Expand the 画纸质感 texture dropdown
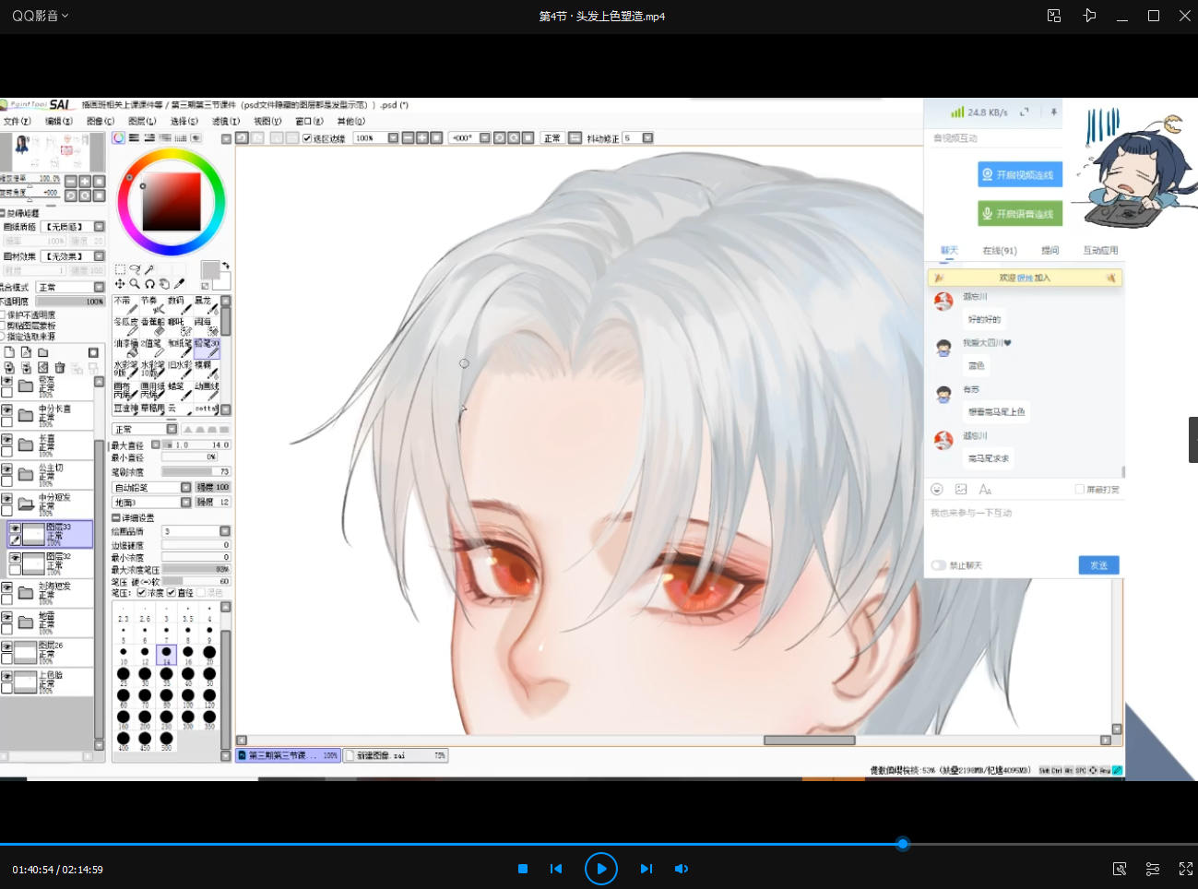 pos(99,227)
